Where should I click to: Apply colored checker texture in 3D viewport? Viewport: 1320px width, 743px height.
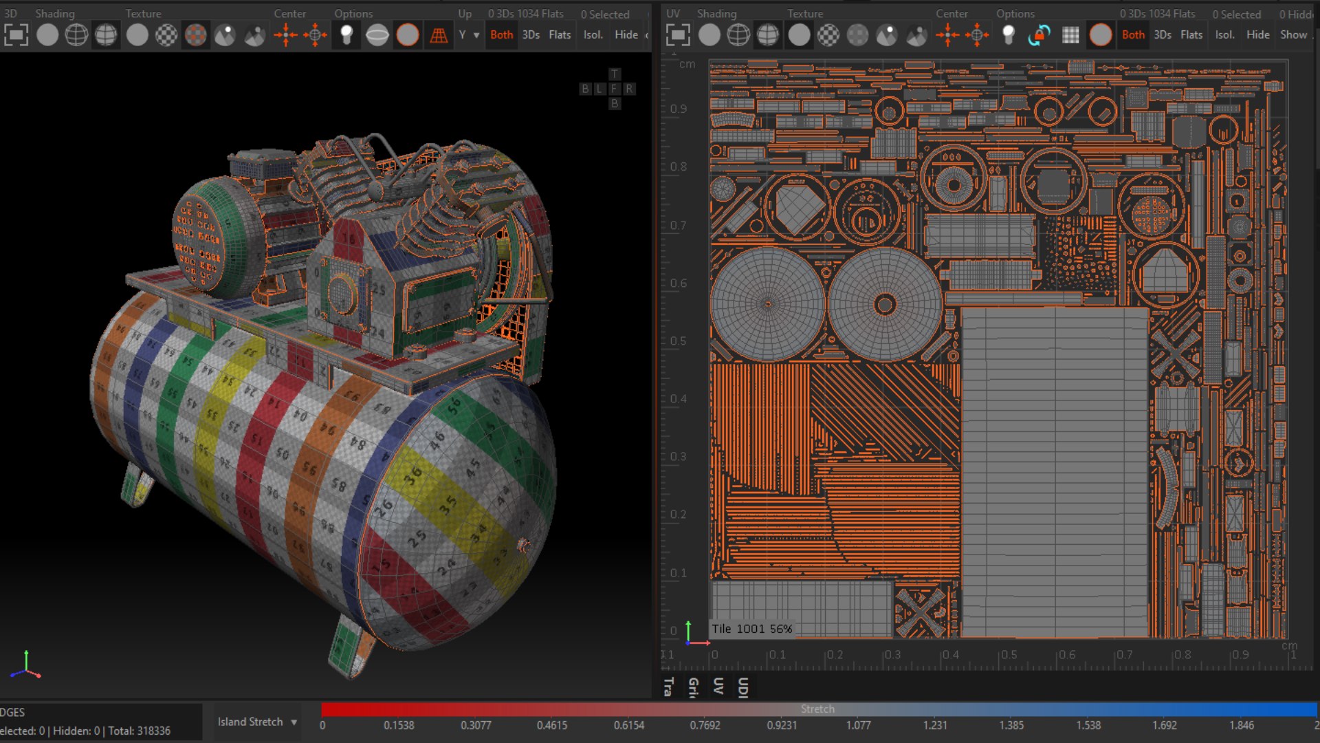196,35
